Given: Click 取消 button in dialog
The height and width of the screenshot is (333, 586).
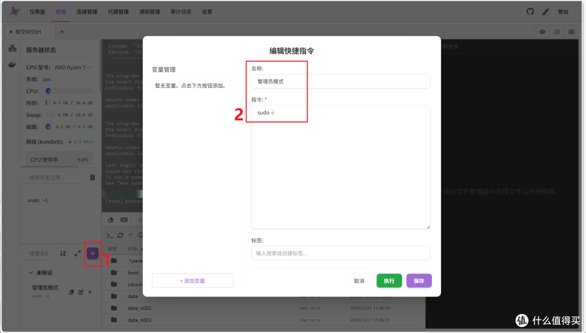Looking at the screenshot, I should (359, 281).
